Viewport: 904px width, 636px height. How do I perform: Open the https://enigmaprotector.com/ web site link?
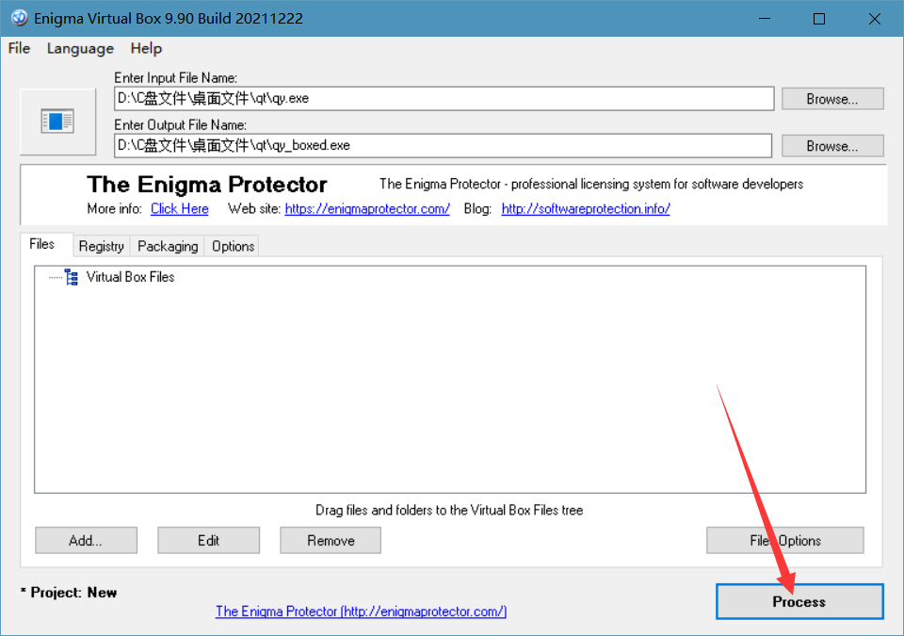click(x=367, y=209)
